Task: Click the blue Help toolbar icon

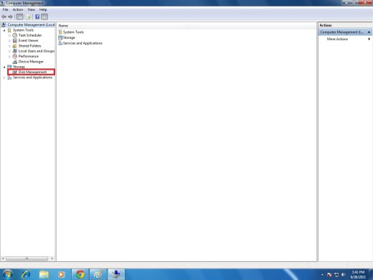Action: (x=37, y=17)
